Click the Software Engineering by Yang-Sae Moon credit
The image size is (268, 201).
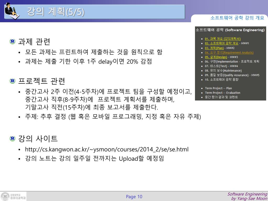tap(247, 196)
